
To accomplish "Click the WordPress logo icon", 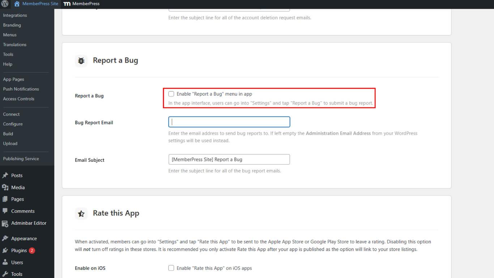I will click(5, 4).
